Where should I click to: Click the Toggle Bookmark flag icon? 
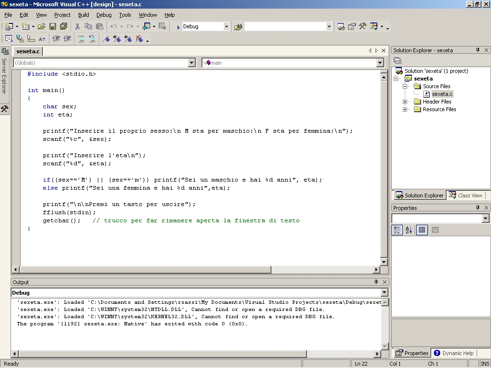106,39
